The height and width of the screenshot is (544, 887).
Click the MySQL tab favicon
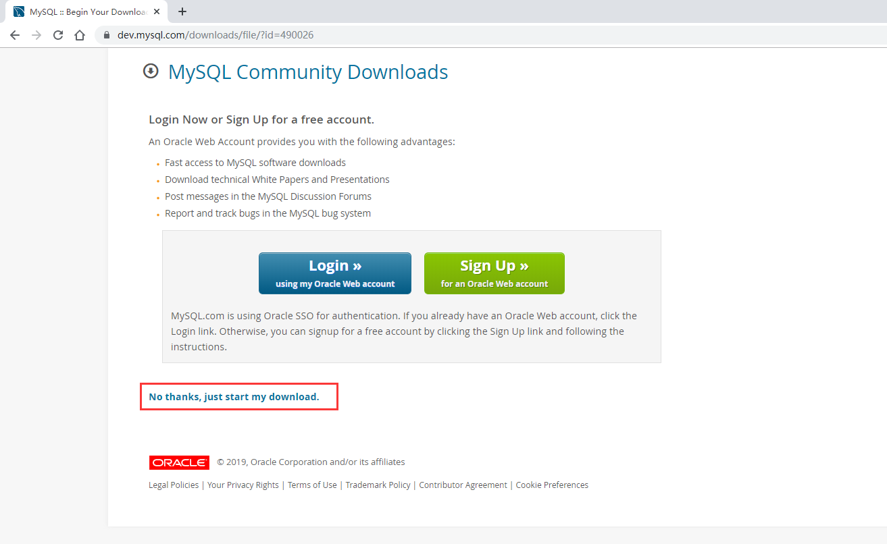click(x=19, y=11)
